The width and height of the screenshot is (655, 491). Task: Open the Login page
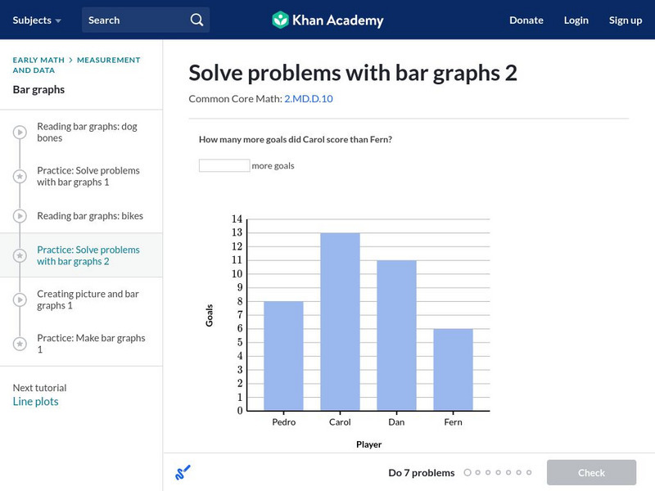tap(576, 20)
